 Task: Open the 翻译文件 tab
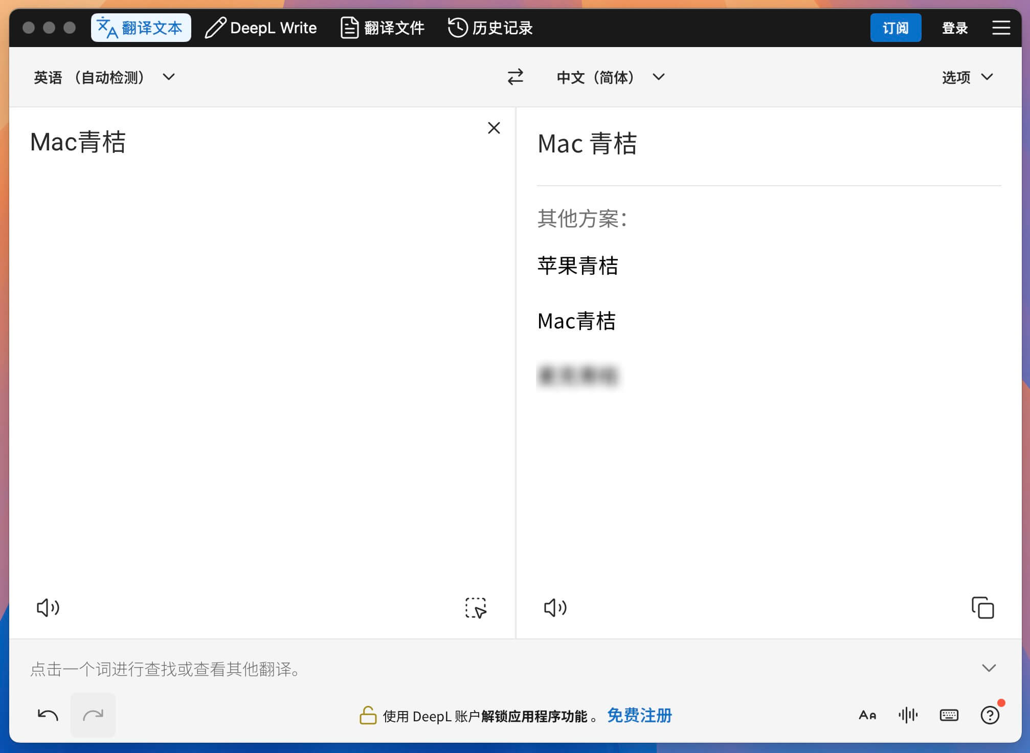(383, 28)
